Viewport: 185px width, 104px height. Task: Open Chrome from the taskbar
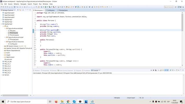tap(68, 101)
